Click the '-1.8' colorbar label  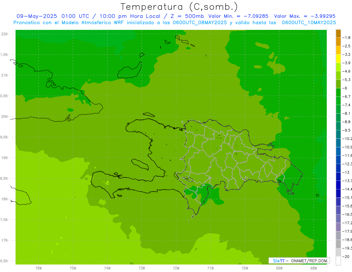pos(347,38)
